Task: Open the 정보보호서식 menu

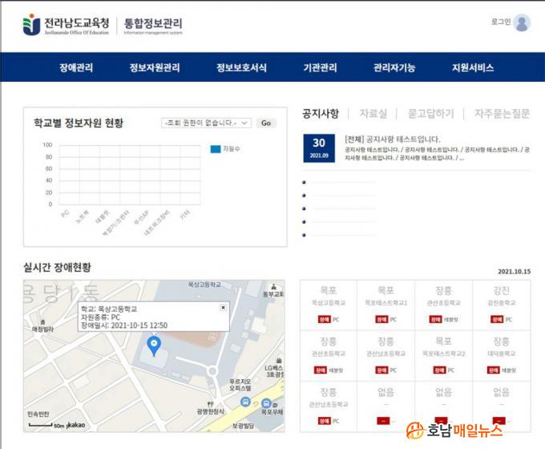Action: pyautogui.click(x=241, y=68)
